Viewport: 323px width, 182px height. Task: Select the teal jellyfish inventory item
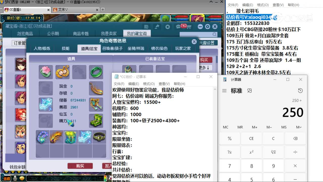[x=71, y=137]
